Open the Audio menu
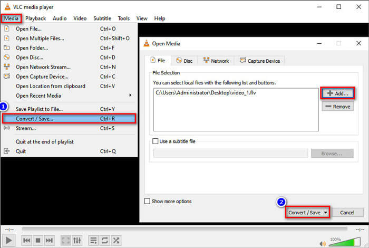The width and height of the screenshot is (369, 248). 60,18
